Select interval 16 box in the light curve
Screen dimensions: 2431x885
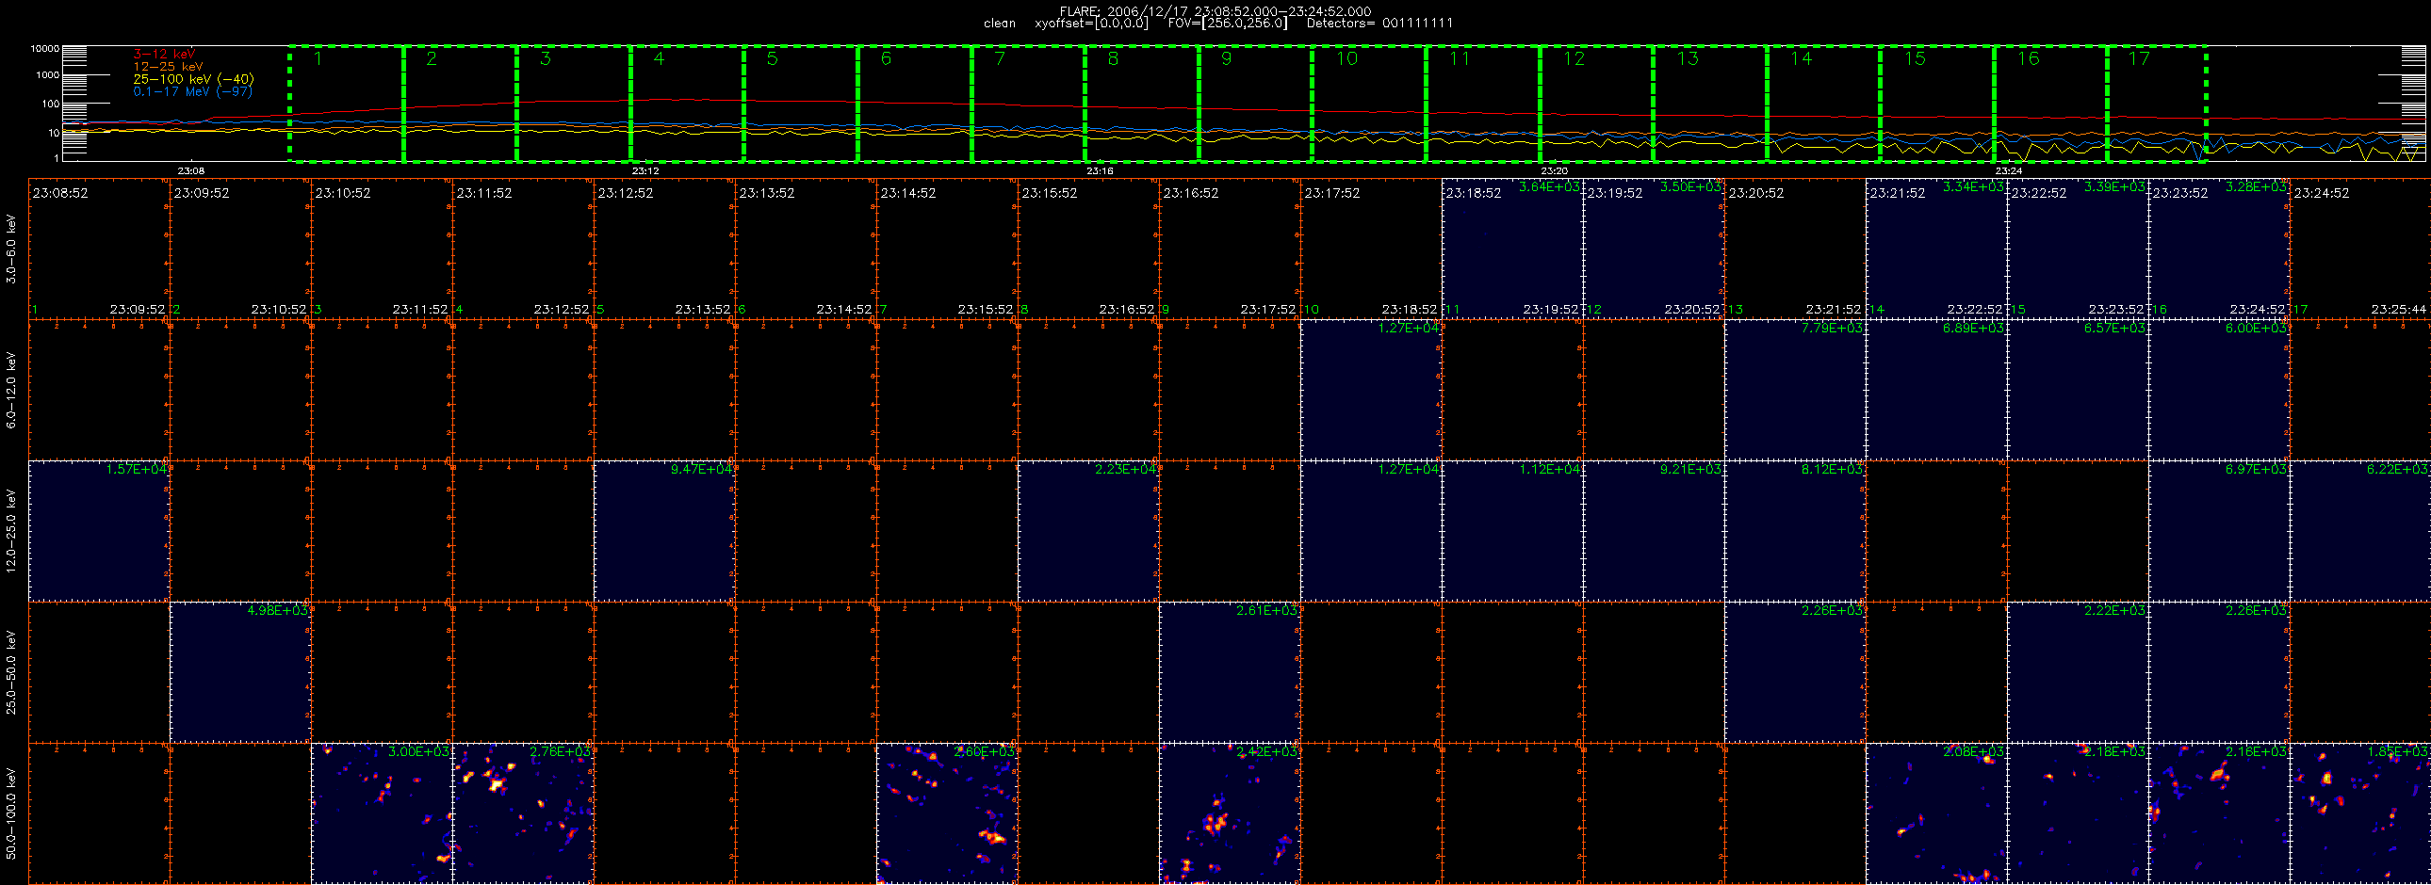(2050, 104)
